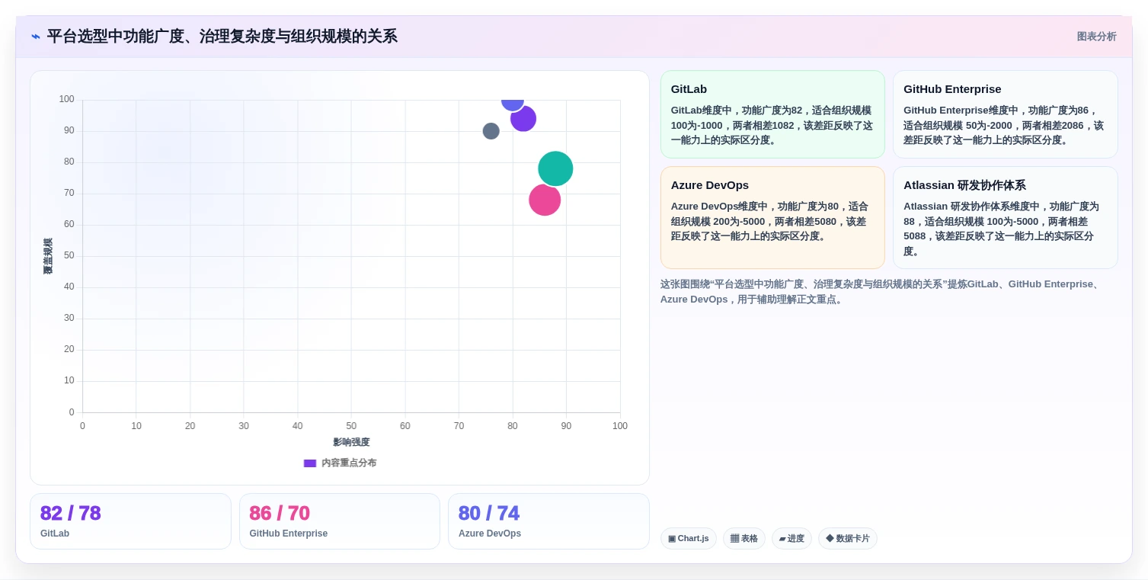Click the 影响强度 x-axis title

pos(351,442)
